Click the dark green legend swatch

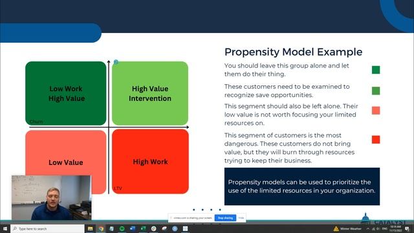[376, 70]
